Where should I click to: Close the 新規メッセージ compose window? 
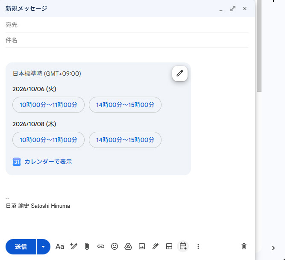[x=245, y=9]
